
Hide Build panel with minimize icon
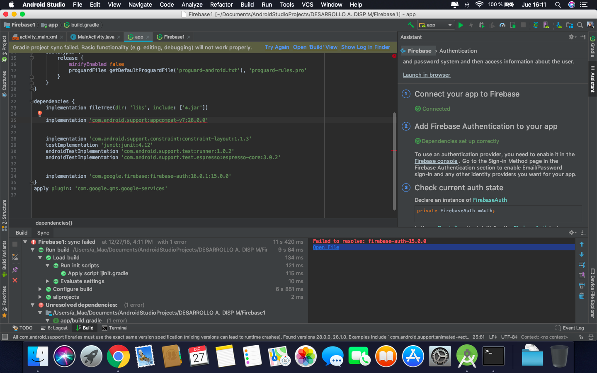pyautogui.click(x=583, y=233)
